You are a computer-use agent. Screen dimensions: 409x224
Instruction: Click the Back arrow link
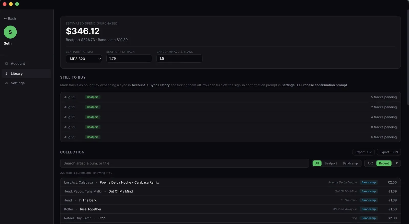coord(10,19)
